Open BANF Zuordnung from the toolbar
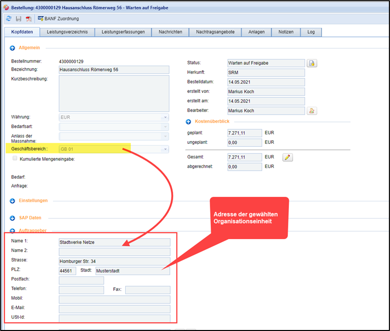Screen dimensions: 390x331 pos(58,19)
